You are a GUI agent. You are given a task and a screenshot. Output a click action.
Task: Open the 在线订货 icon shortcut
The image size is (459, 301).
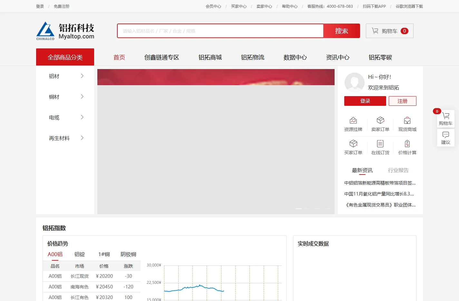click(380, 147)
